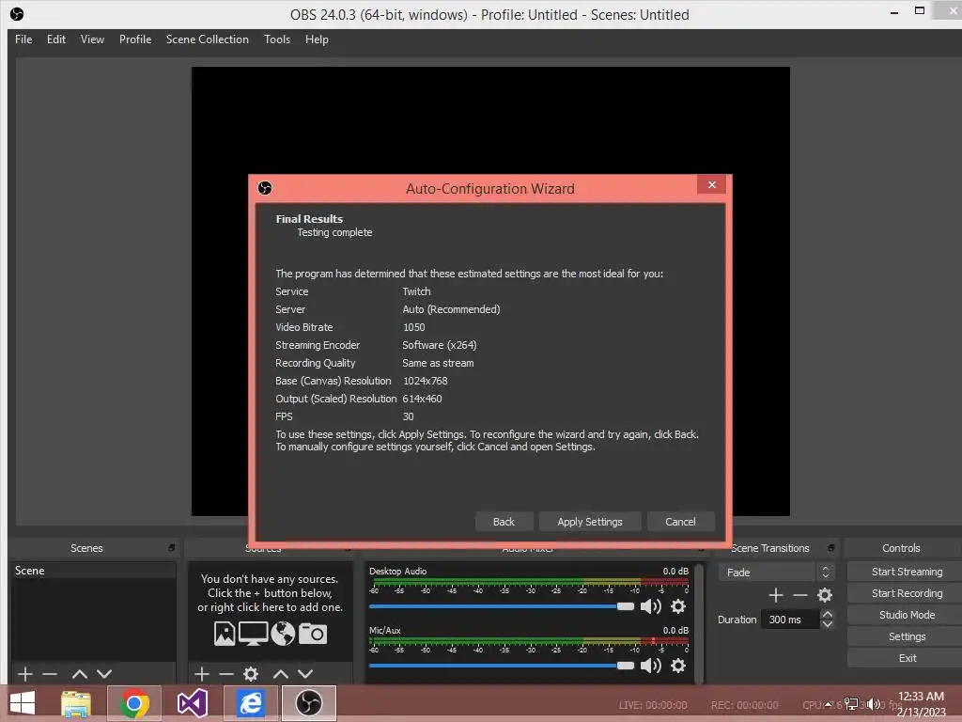This screenshot has width=962, height=722.
Task: Open source properties gear icon
Action: pos(251,674)
